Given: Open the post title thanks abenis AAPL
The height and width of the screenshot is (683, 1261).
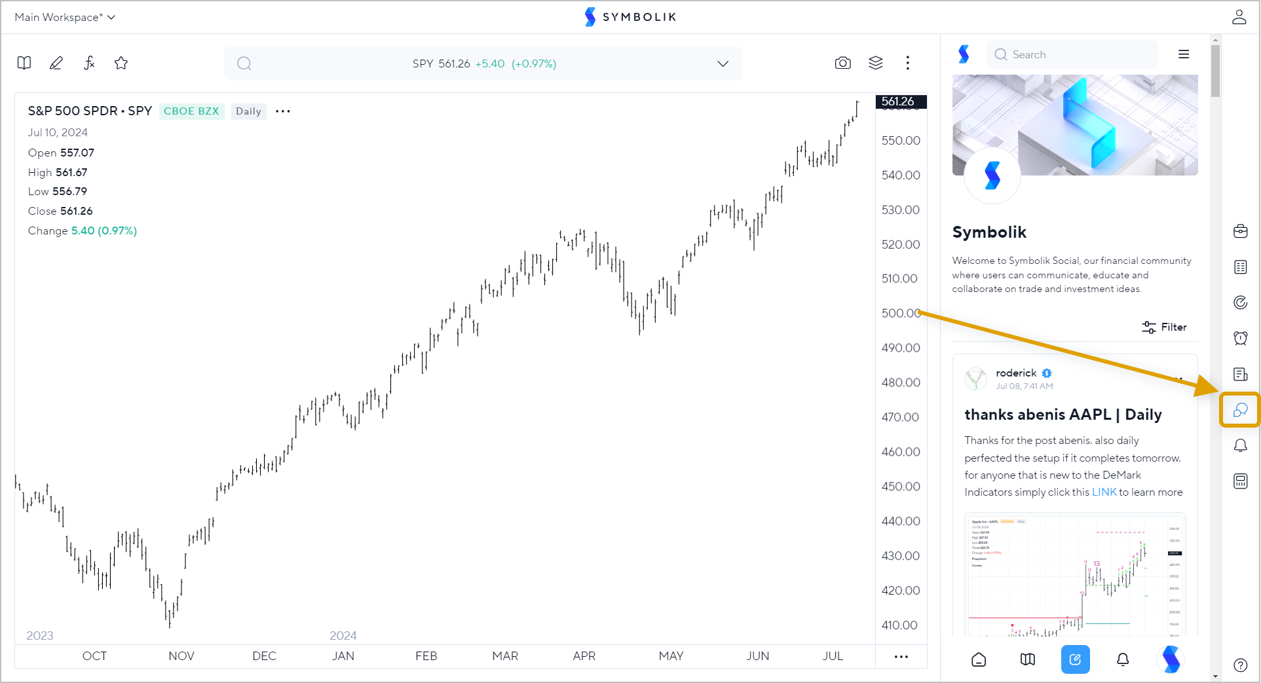Looking at the screenshot, I should (x=1063, y=415).
